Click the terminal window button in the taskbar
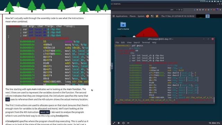 click(x=207, y=16)
